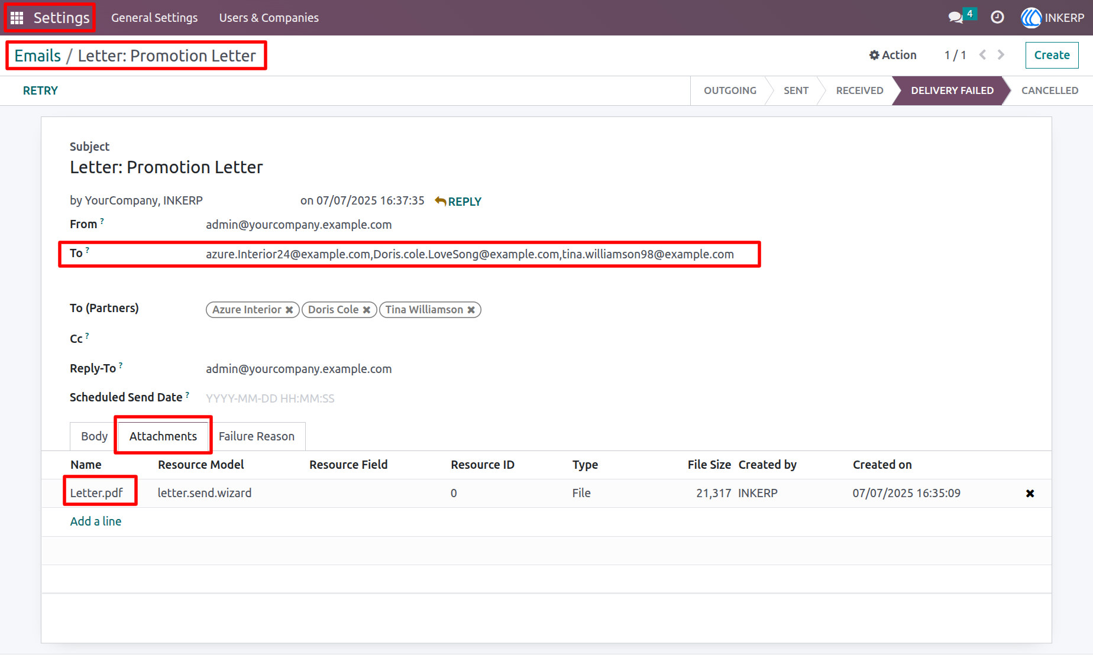Click the RETRY button
Viewport: 1093px width, 655px height.
coord(40,90)
